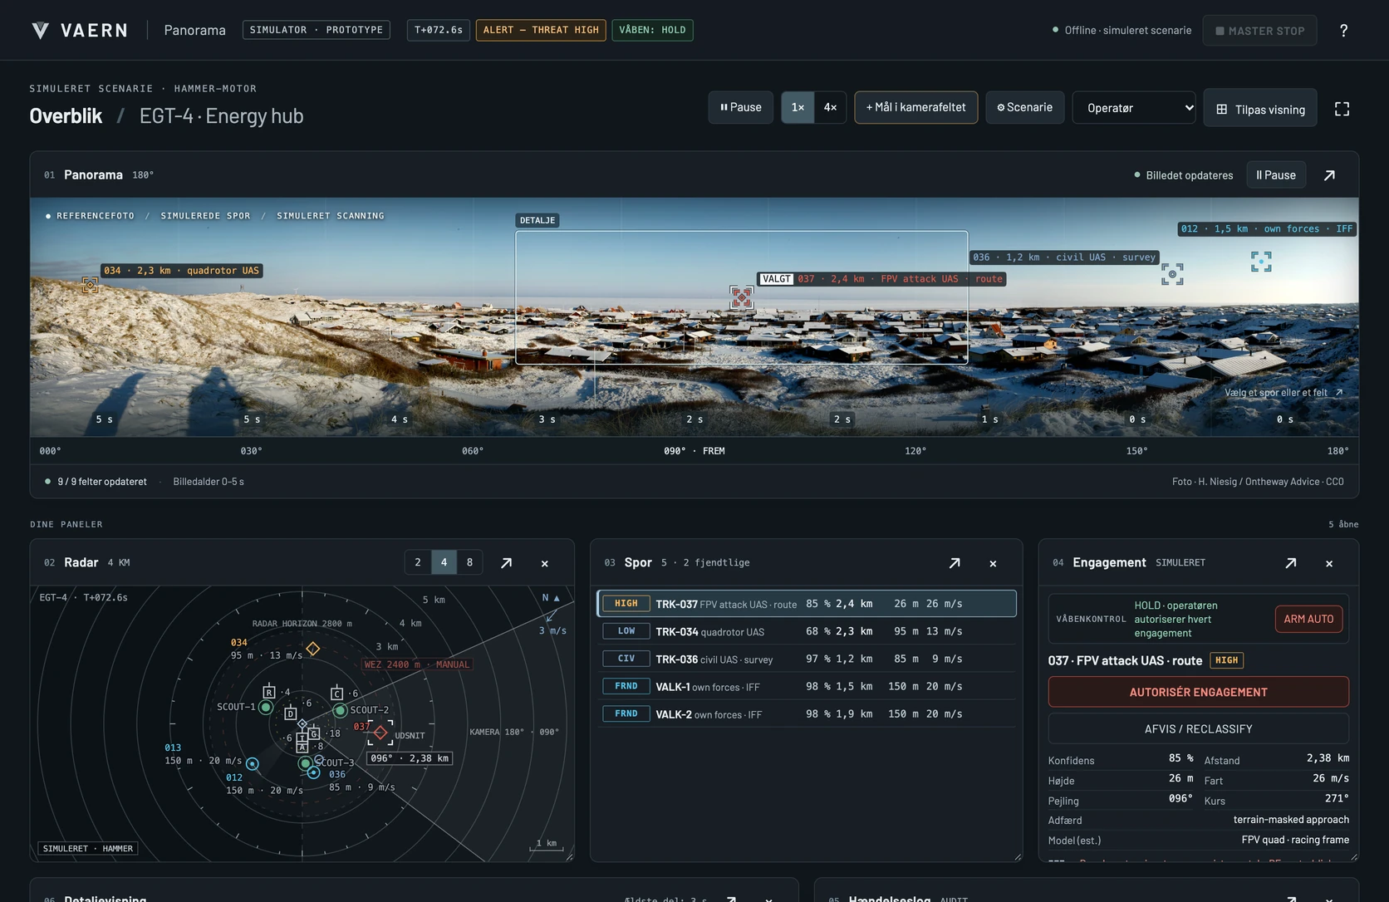
Task: Select TRK-034 quadrotor UAS row
Action: [807, 631]
